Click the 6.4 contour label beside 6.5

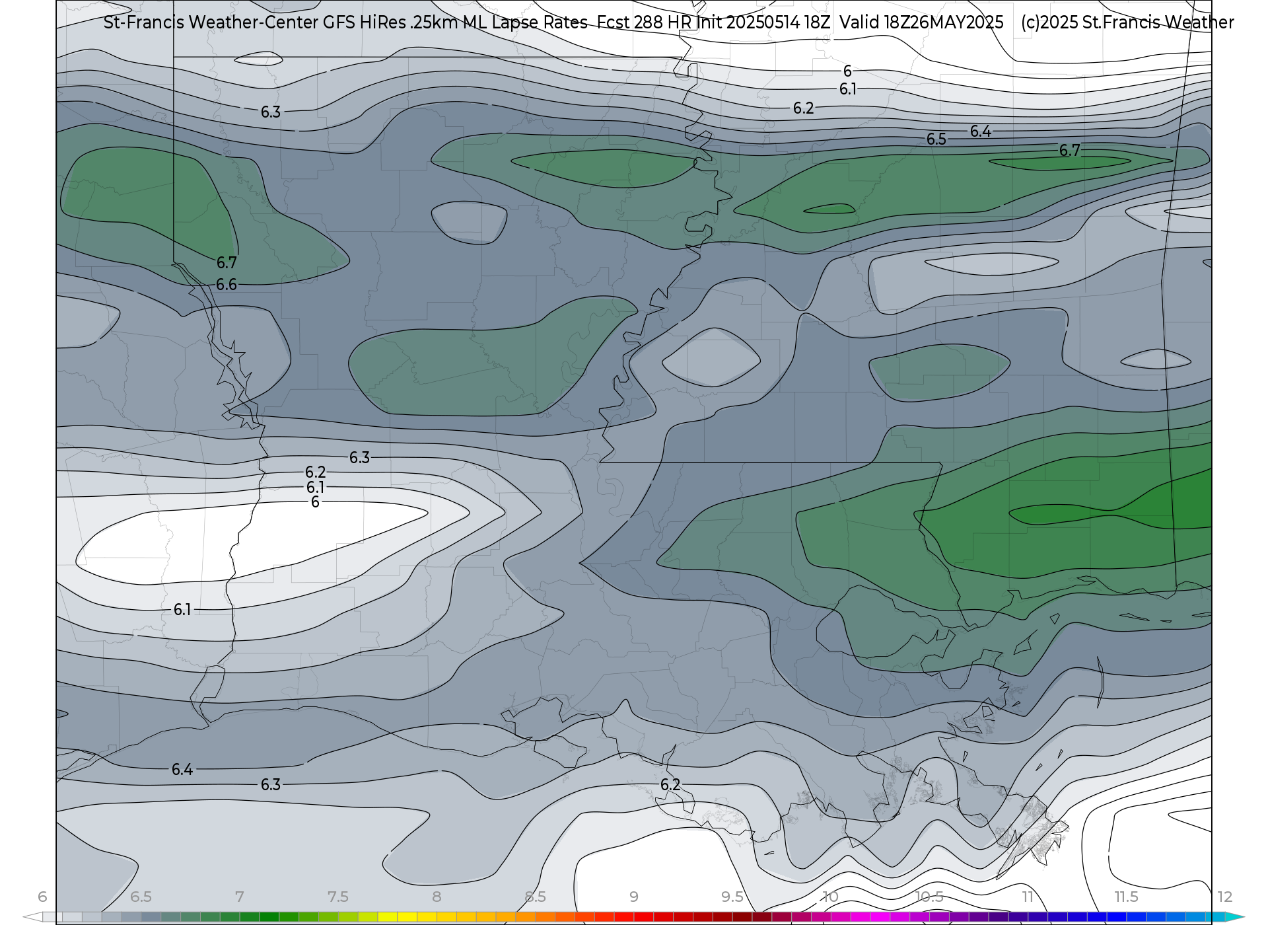pos(981,131)
